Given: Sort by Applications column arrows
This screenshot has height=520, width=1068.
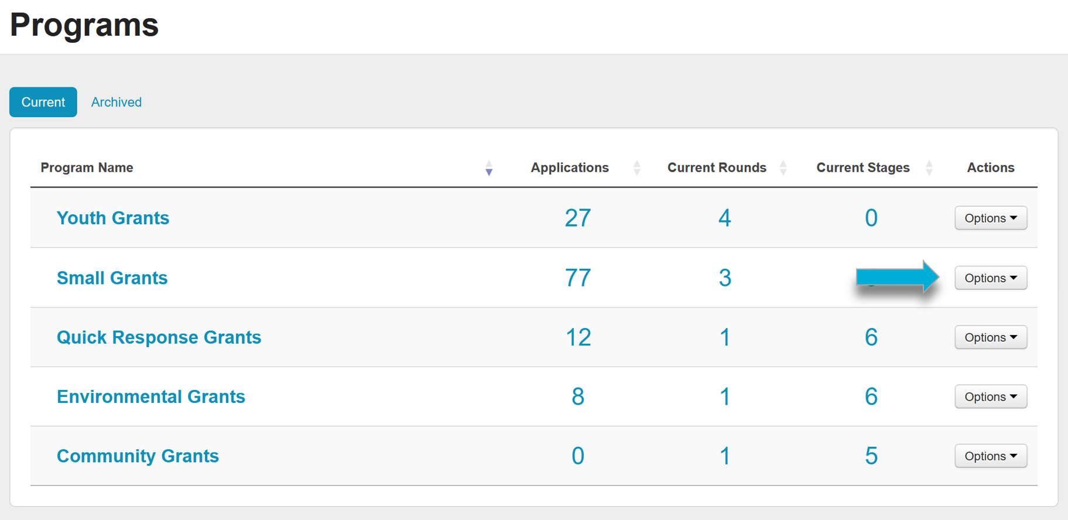Looking at the screenshot, I should (x=637, y=168).
